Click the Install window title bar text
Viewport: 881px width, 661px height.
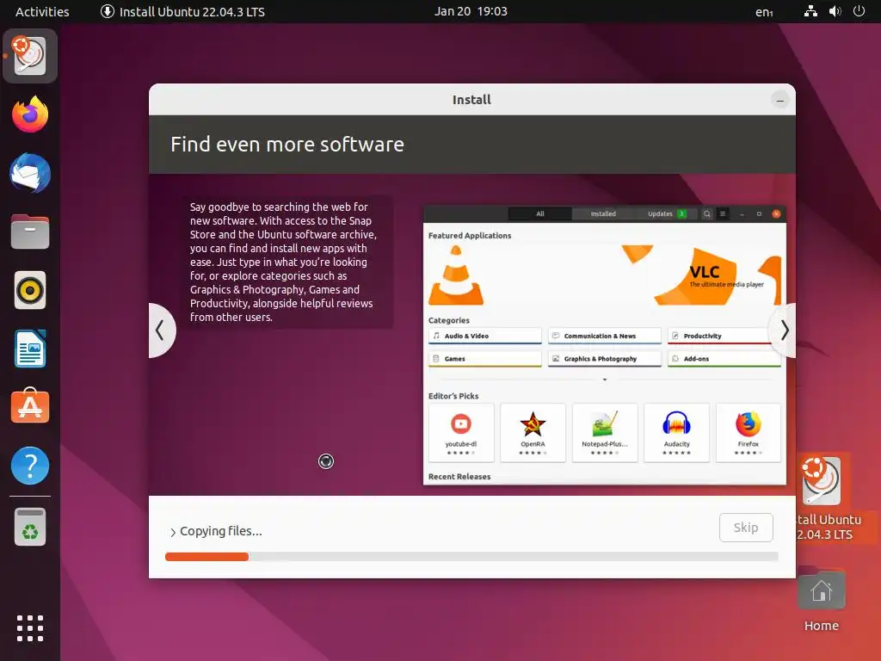(471, 100)
